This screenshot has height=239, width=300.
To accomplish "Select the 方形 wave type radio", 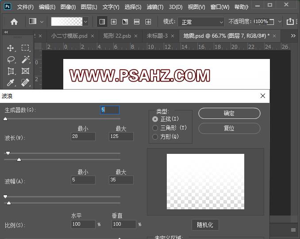I will click(x=155, y=137).
